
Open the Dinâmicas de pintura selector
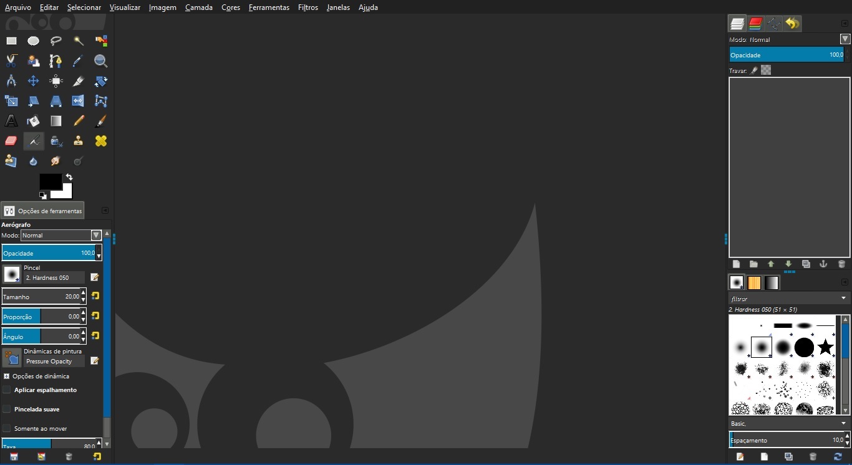point(12,358)
